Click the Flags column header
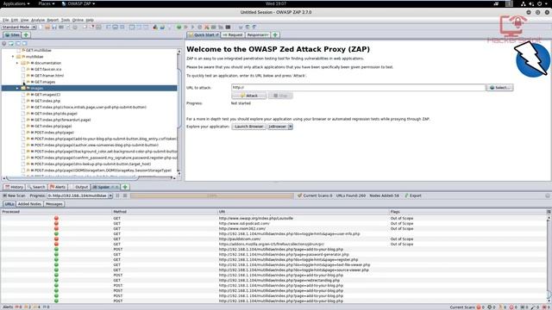This screenshot has width=552, height=310. point(467,212)
